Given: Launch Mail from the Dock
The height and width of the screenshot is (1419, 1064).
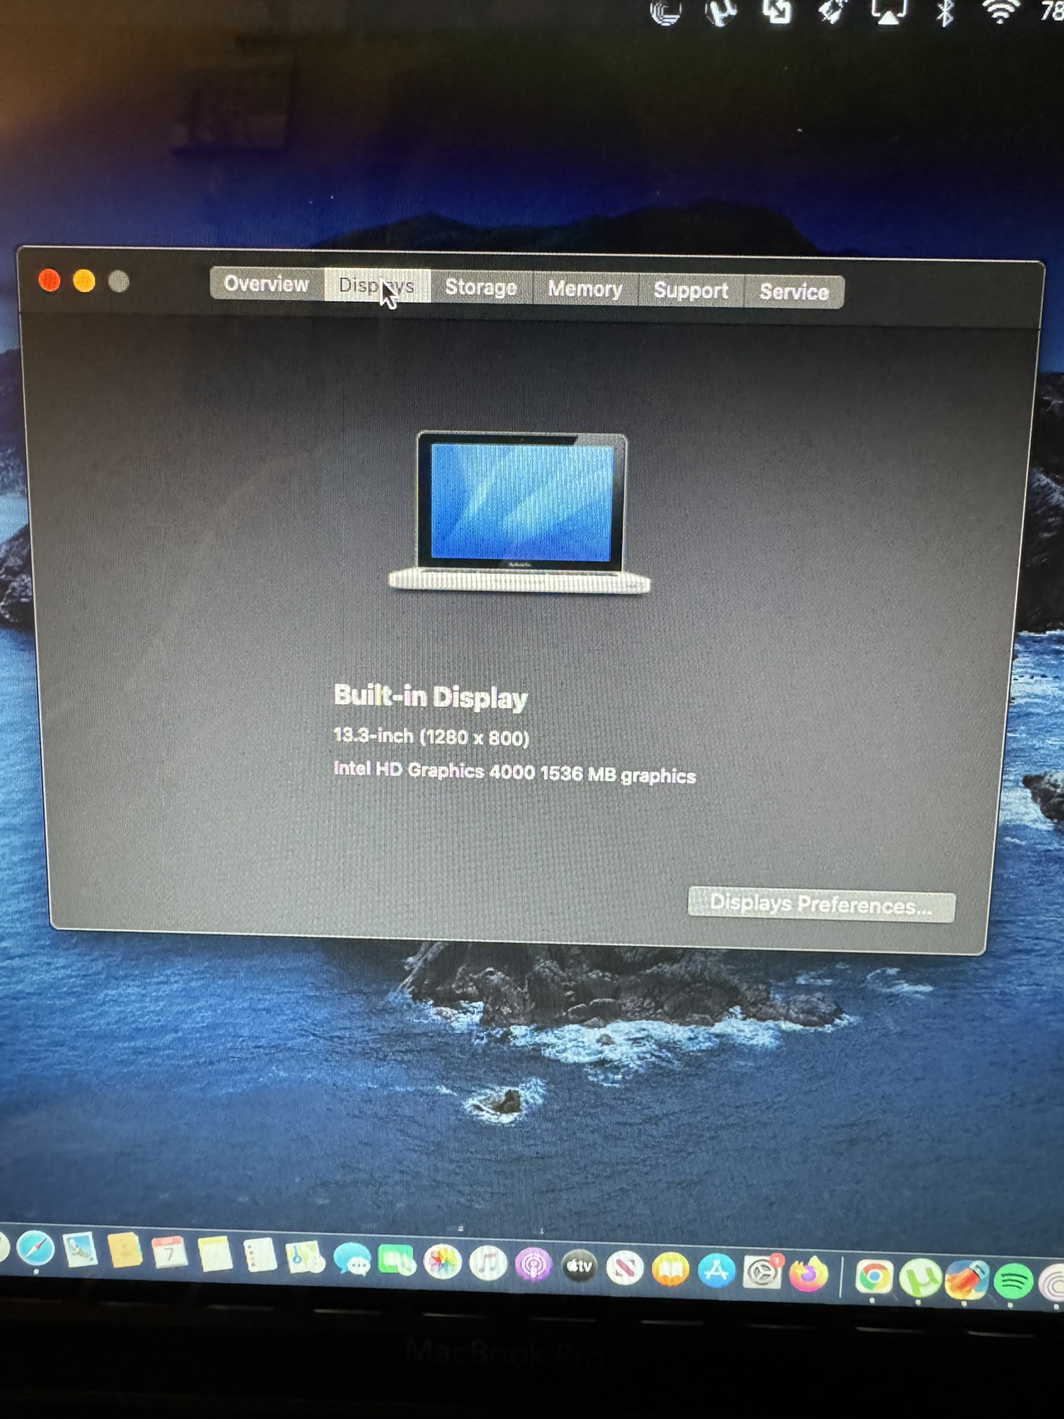Looking at the screenshot, I should (80, 1251).
